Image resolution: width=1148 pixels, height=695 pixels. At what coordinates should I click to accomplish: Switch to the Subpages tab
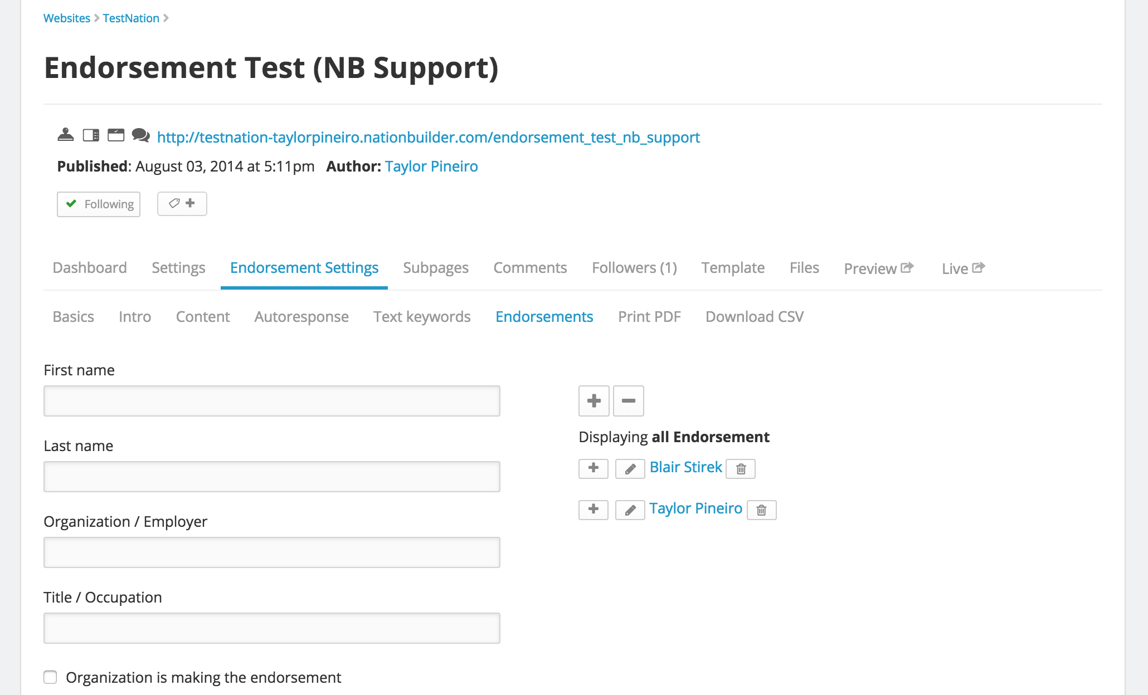(x=436, y=268)
